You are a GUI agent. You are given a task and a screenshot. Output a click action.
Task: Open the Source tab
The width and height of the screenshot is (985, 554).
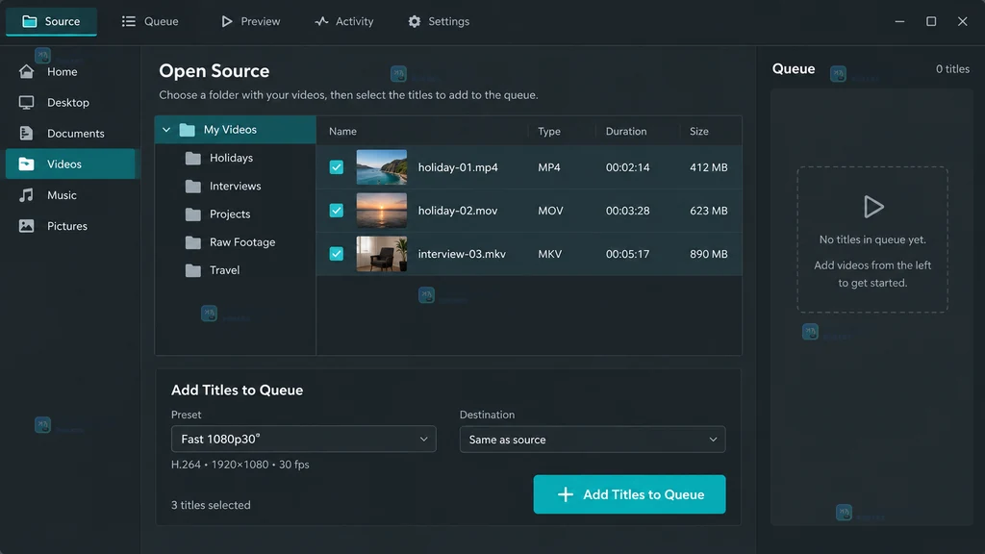click(x=52, y=21)
